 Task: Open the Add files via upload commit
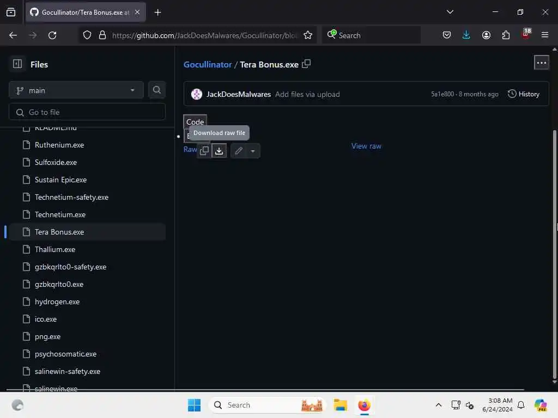click(307, 94)
